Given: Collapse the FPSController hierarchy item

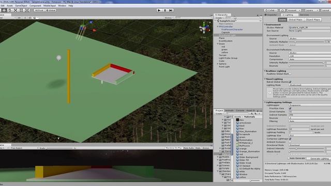Looking at the screenshot, I should [218, 27].
